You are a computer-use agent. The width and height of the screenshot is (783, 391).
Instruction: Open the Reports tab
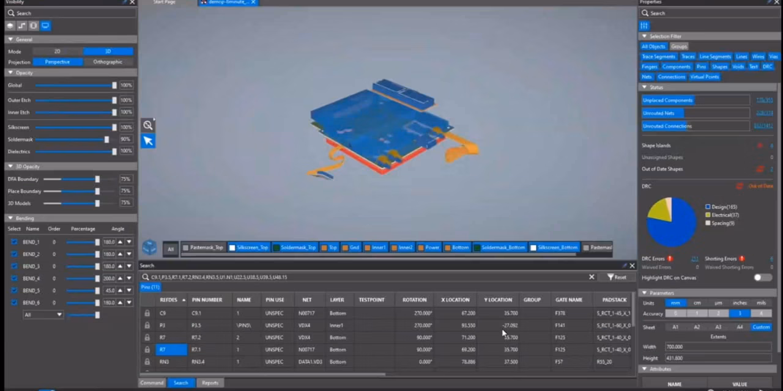click(x=210, y=383)
